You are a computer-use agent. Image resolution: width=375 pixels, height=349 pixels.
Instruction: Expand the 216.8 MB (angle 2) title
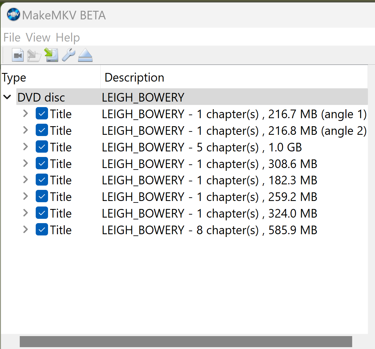click(x=26, y=130)
